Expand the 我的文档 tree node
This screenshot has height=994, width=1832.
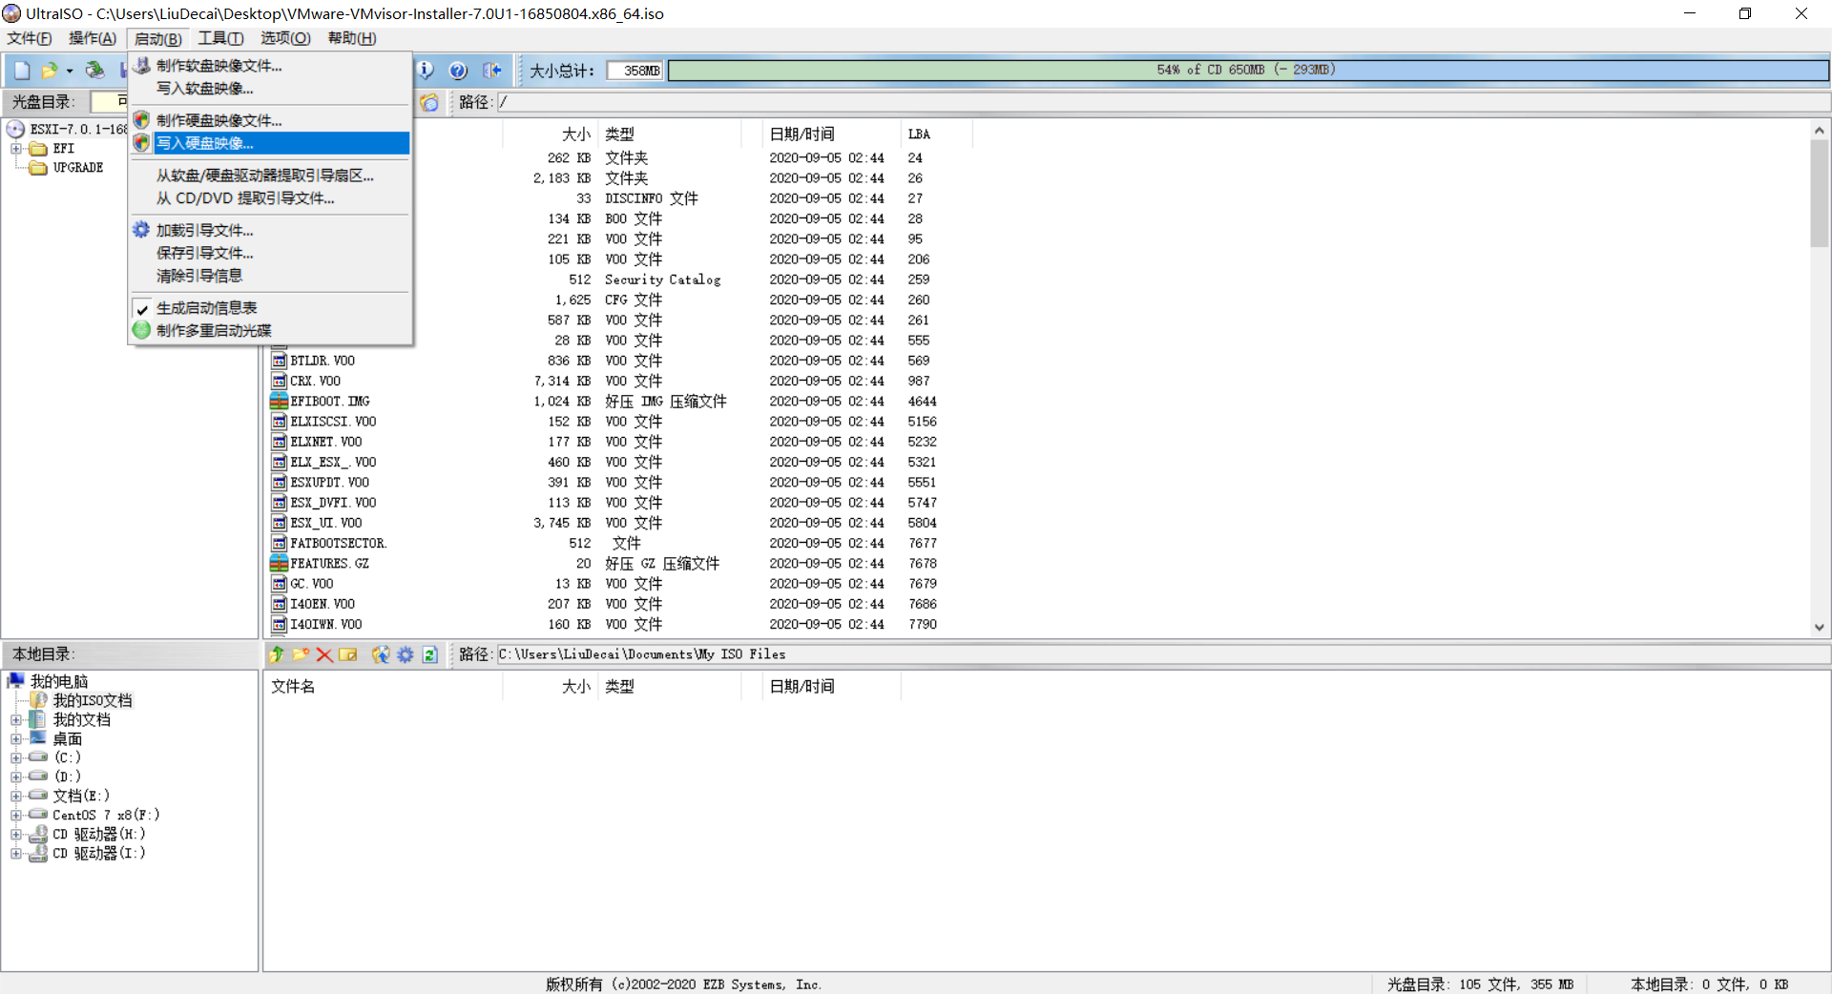coord(16,720)
